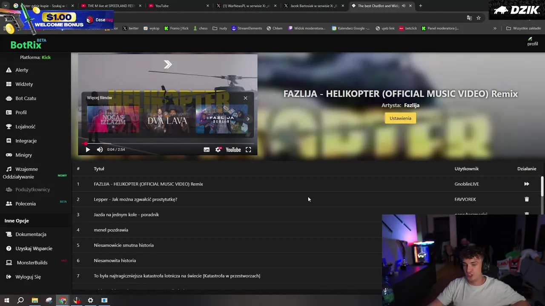Click the Uzyskaj Wsparcie question mark icon
The height and width of the screenshot is (306, 545).
pyautogui.click(x=9, y=249)
